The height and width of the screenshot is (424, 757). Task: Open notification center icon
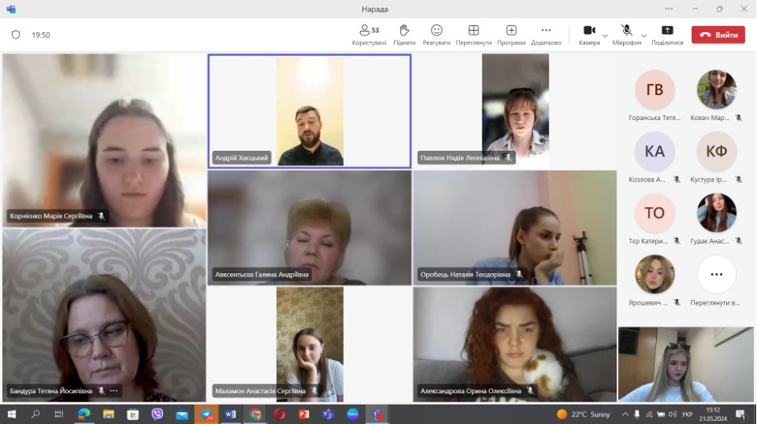[741, 414]
